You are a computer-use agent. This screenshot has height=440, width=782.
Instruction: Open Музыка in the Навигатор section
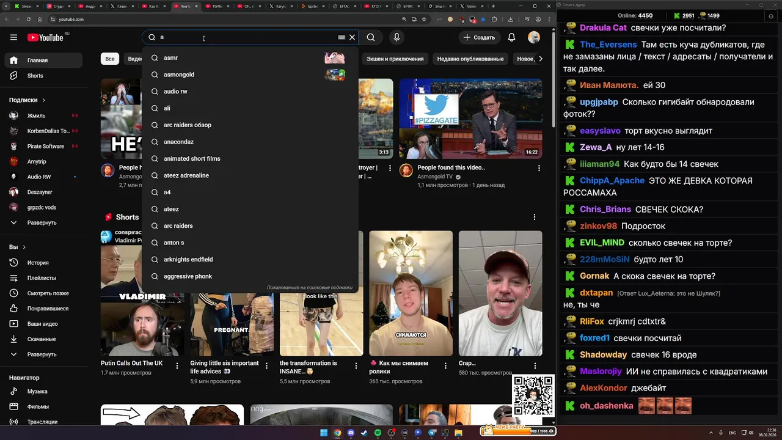click(43, 391)
